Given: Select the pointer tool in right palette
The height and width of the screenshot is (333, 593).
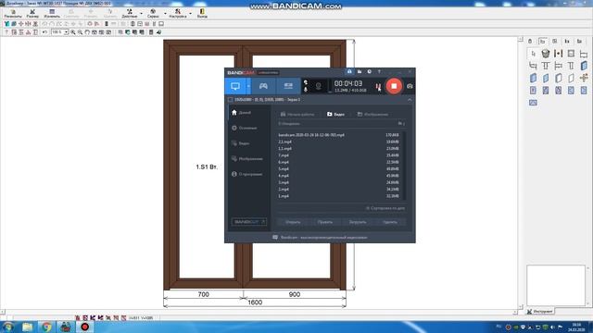Looking at the screenshot, I should [x=534, y=54].
